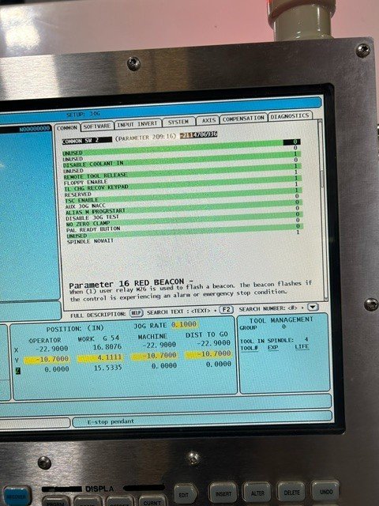Select the highlighted Z axis indicator
The width and height of the screenshot is (379, 506).
[x=17, y=371]
